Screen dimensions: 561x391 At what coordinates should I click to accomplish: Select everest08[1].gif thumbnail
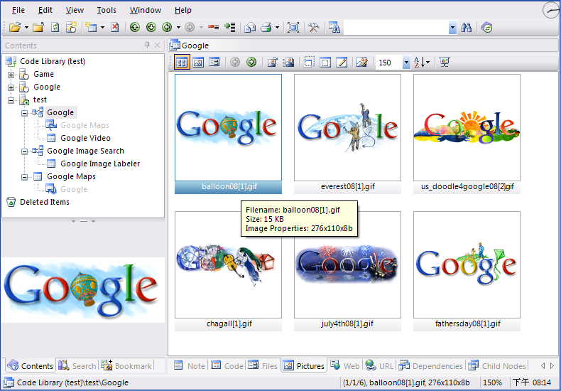click(x=347, y=134)
